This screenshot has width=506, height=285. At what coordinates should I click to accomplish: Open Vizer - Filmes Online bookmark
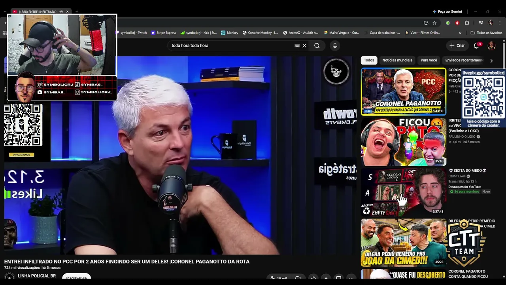pyautogui.click(x=423, y=33)
